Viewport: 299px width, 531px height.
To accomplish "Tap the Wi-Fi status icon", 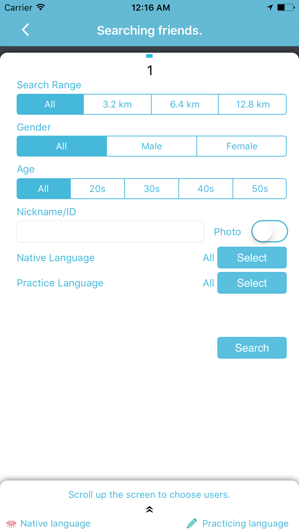I will [x=41, y=7].
